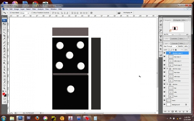Viewport: 194px width, 121px height.
Task: Collapse the donimo copy group
Action: click(167, 69)
